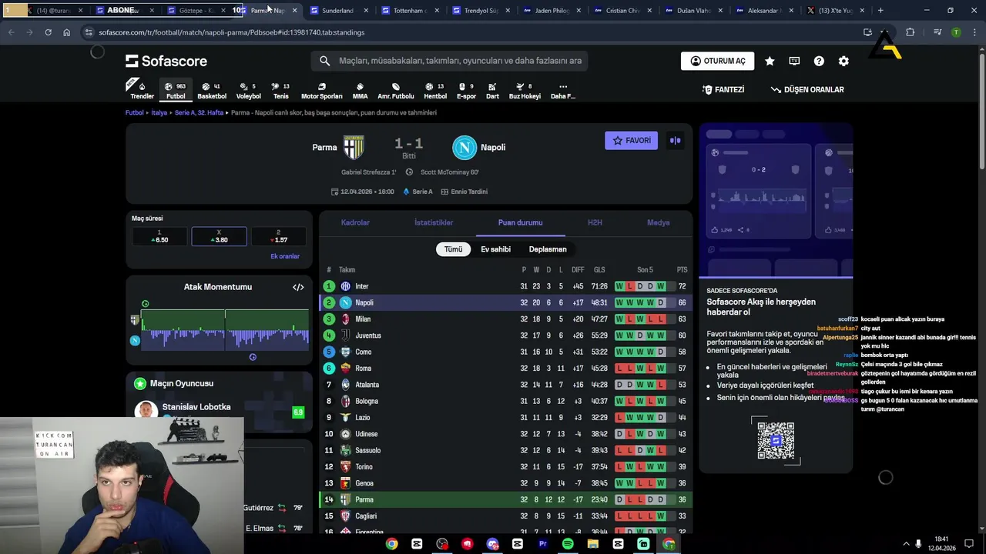Click the Sofascore logo

coord(166,61)
